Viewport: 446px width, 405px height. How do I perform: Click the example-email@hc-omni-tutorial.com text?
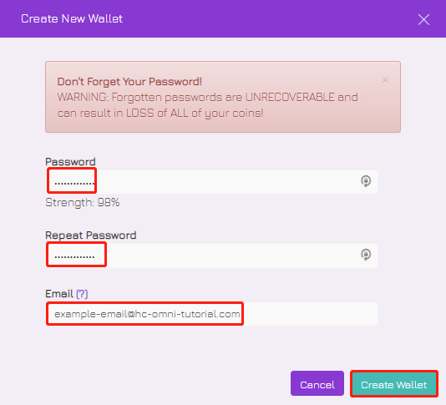click(147, 314)
